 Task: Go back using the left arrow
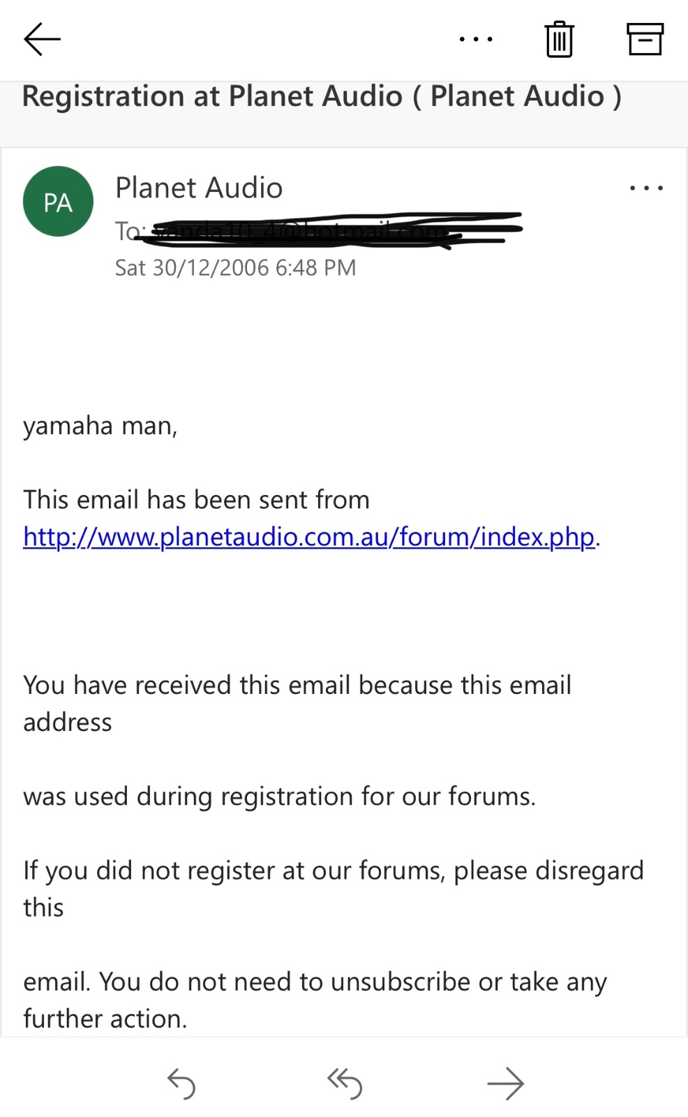pyautogui.click(x=42, y=39)
